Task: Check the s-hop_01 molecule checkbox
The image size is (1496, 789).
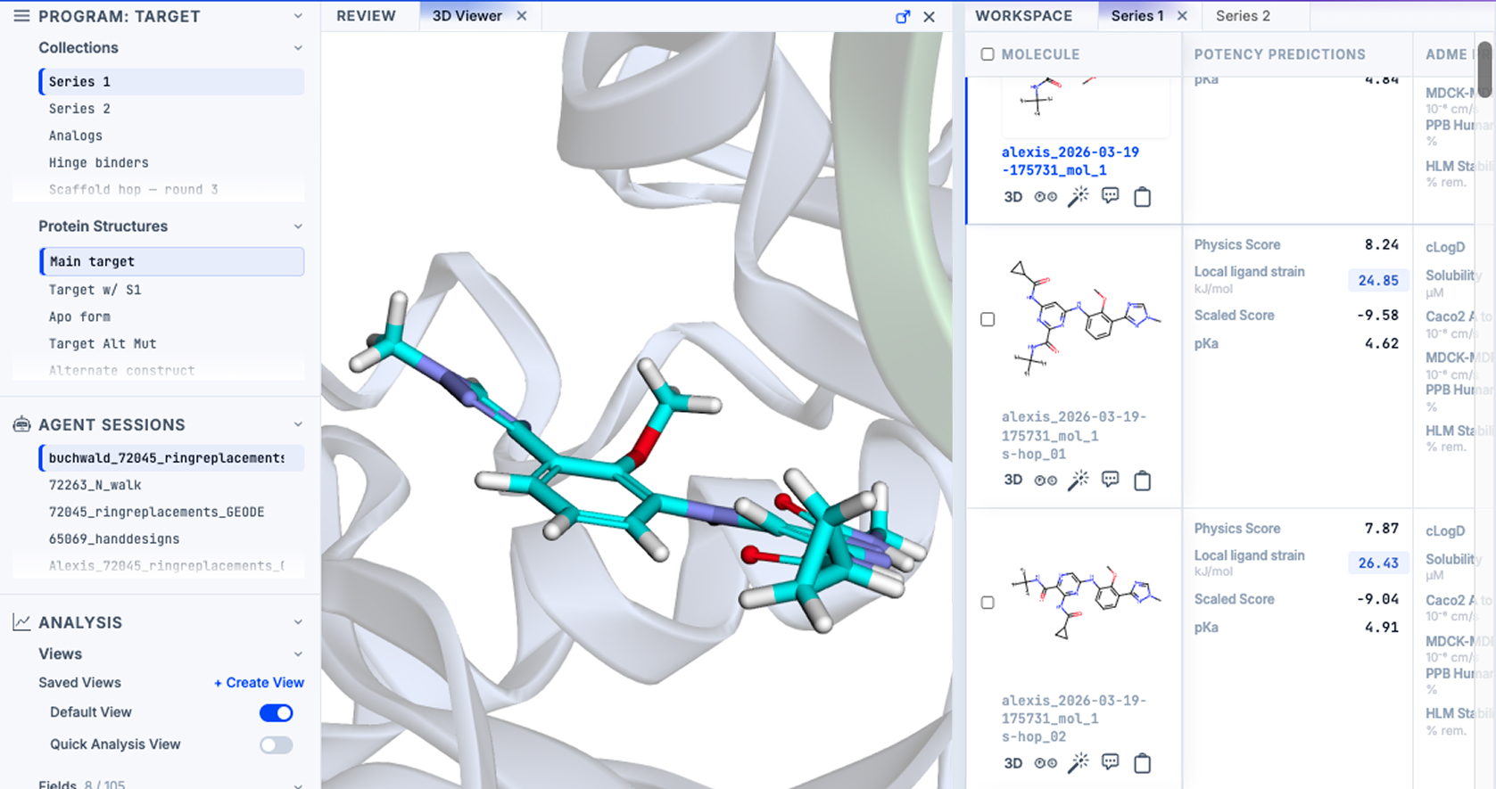Action: (988, 319)
